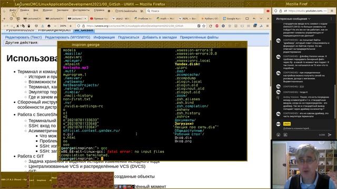
Task: Select the 00_GitSsh breadcrumb tab
Action: click(84, 30)
